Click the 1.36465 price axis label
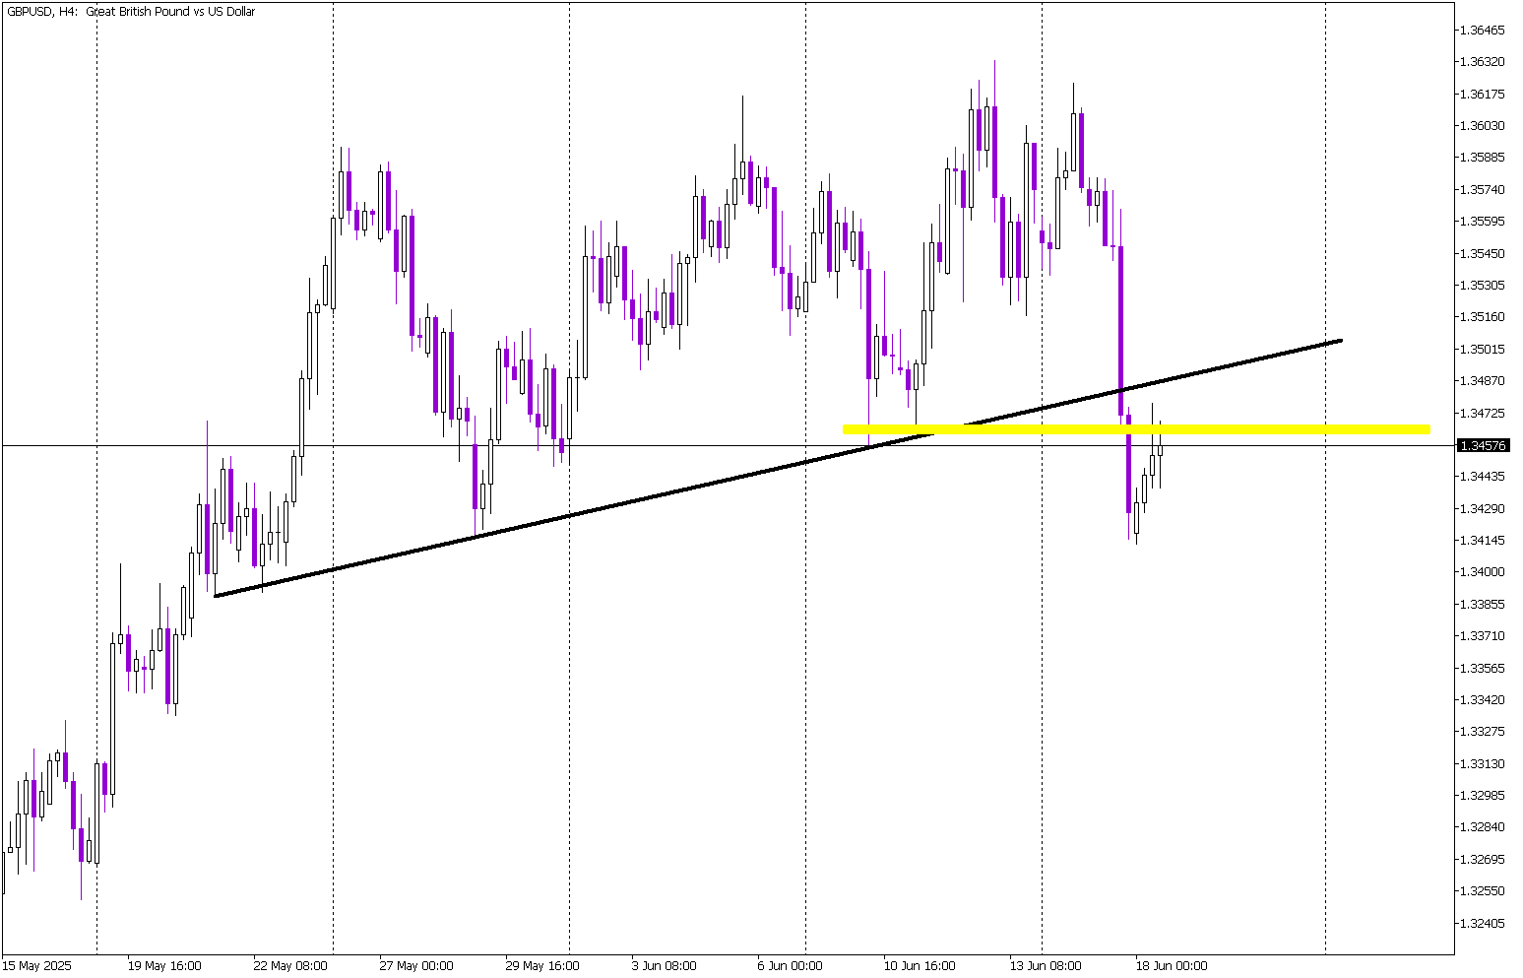The height and width of the screenshot is (978, 1523). [1485, 30]
